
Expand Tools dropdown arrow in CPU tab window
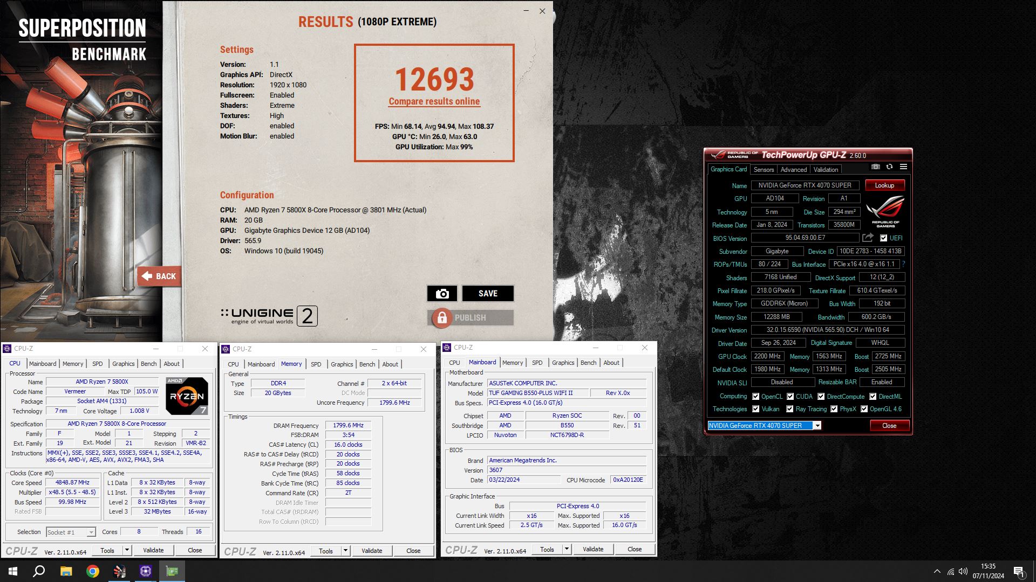[127, 550]
